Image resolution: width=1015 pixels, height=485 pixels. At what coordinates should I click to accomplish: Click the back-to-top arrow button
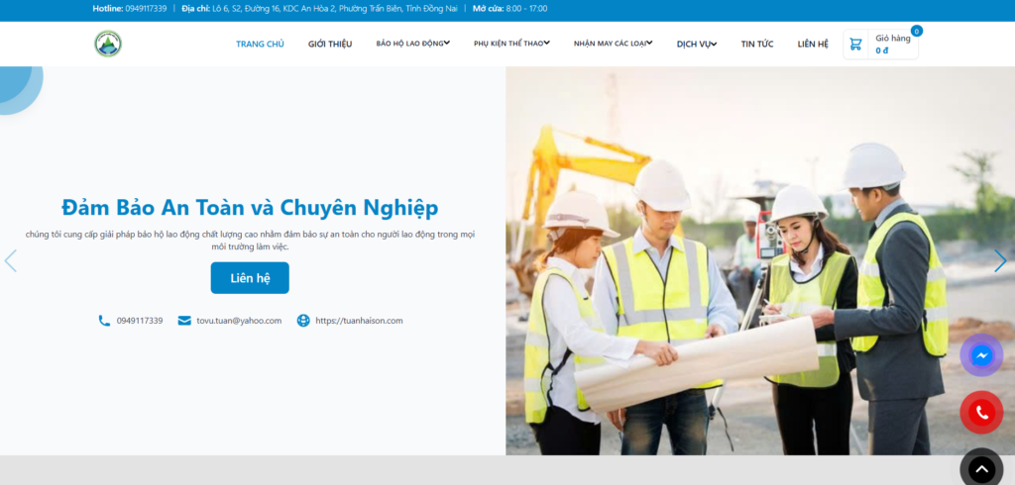click(x=981, y=469)
